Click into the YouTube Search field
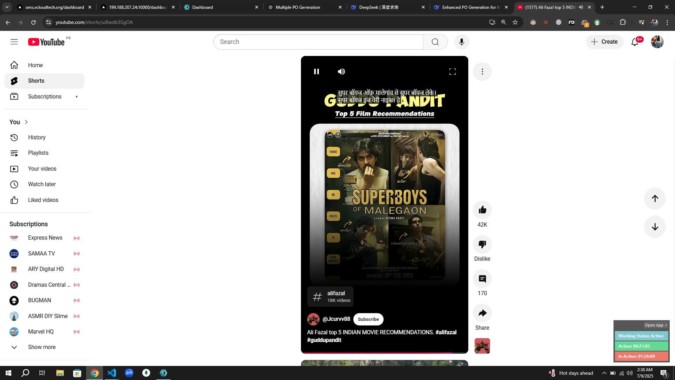675x380 pixels. [x=318, y=42]
